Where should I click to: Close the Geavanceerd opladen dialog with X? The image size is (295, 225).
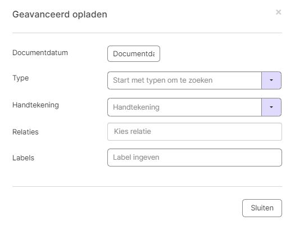point(279,12)
